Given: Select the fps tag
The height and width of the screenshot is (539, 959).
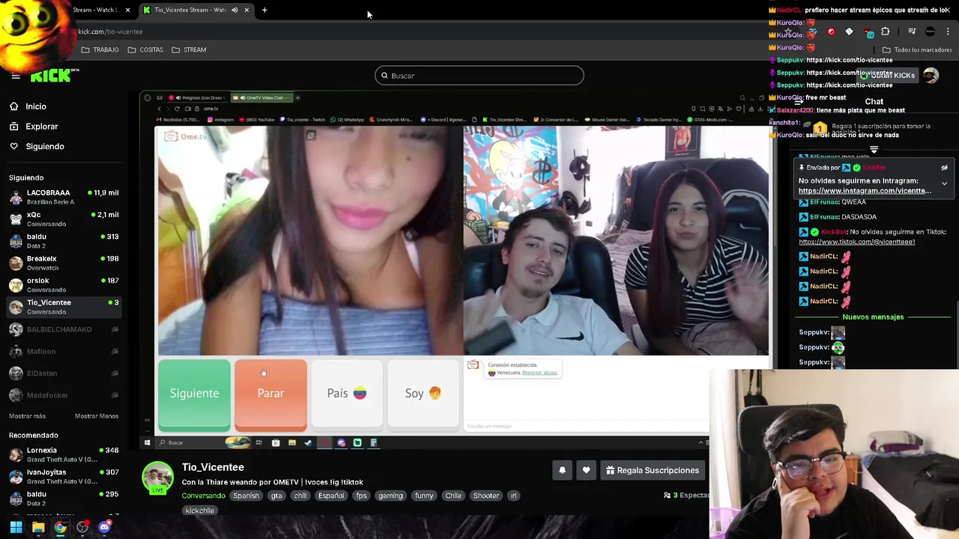Looking at the screenshot, I should (x=361, y=496).
